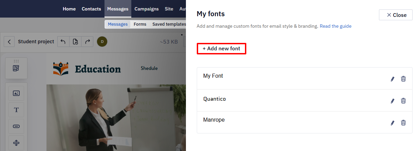Select the Text block icon
419x151 pixels.
point(16,110)
